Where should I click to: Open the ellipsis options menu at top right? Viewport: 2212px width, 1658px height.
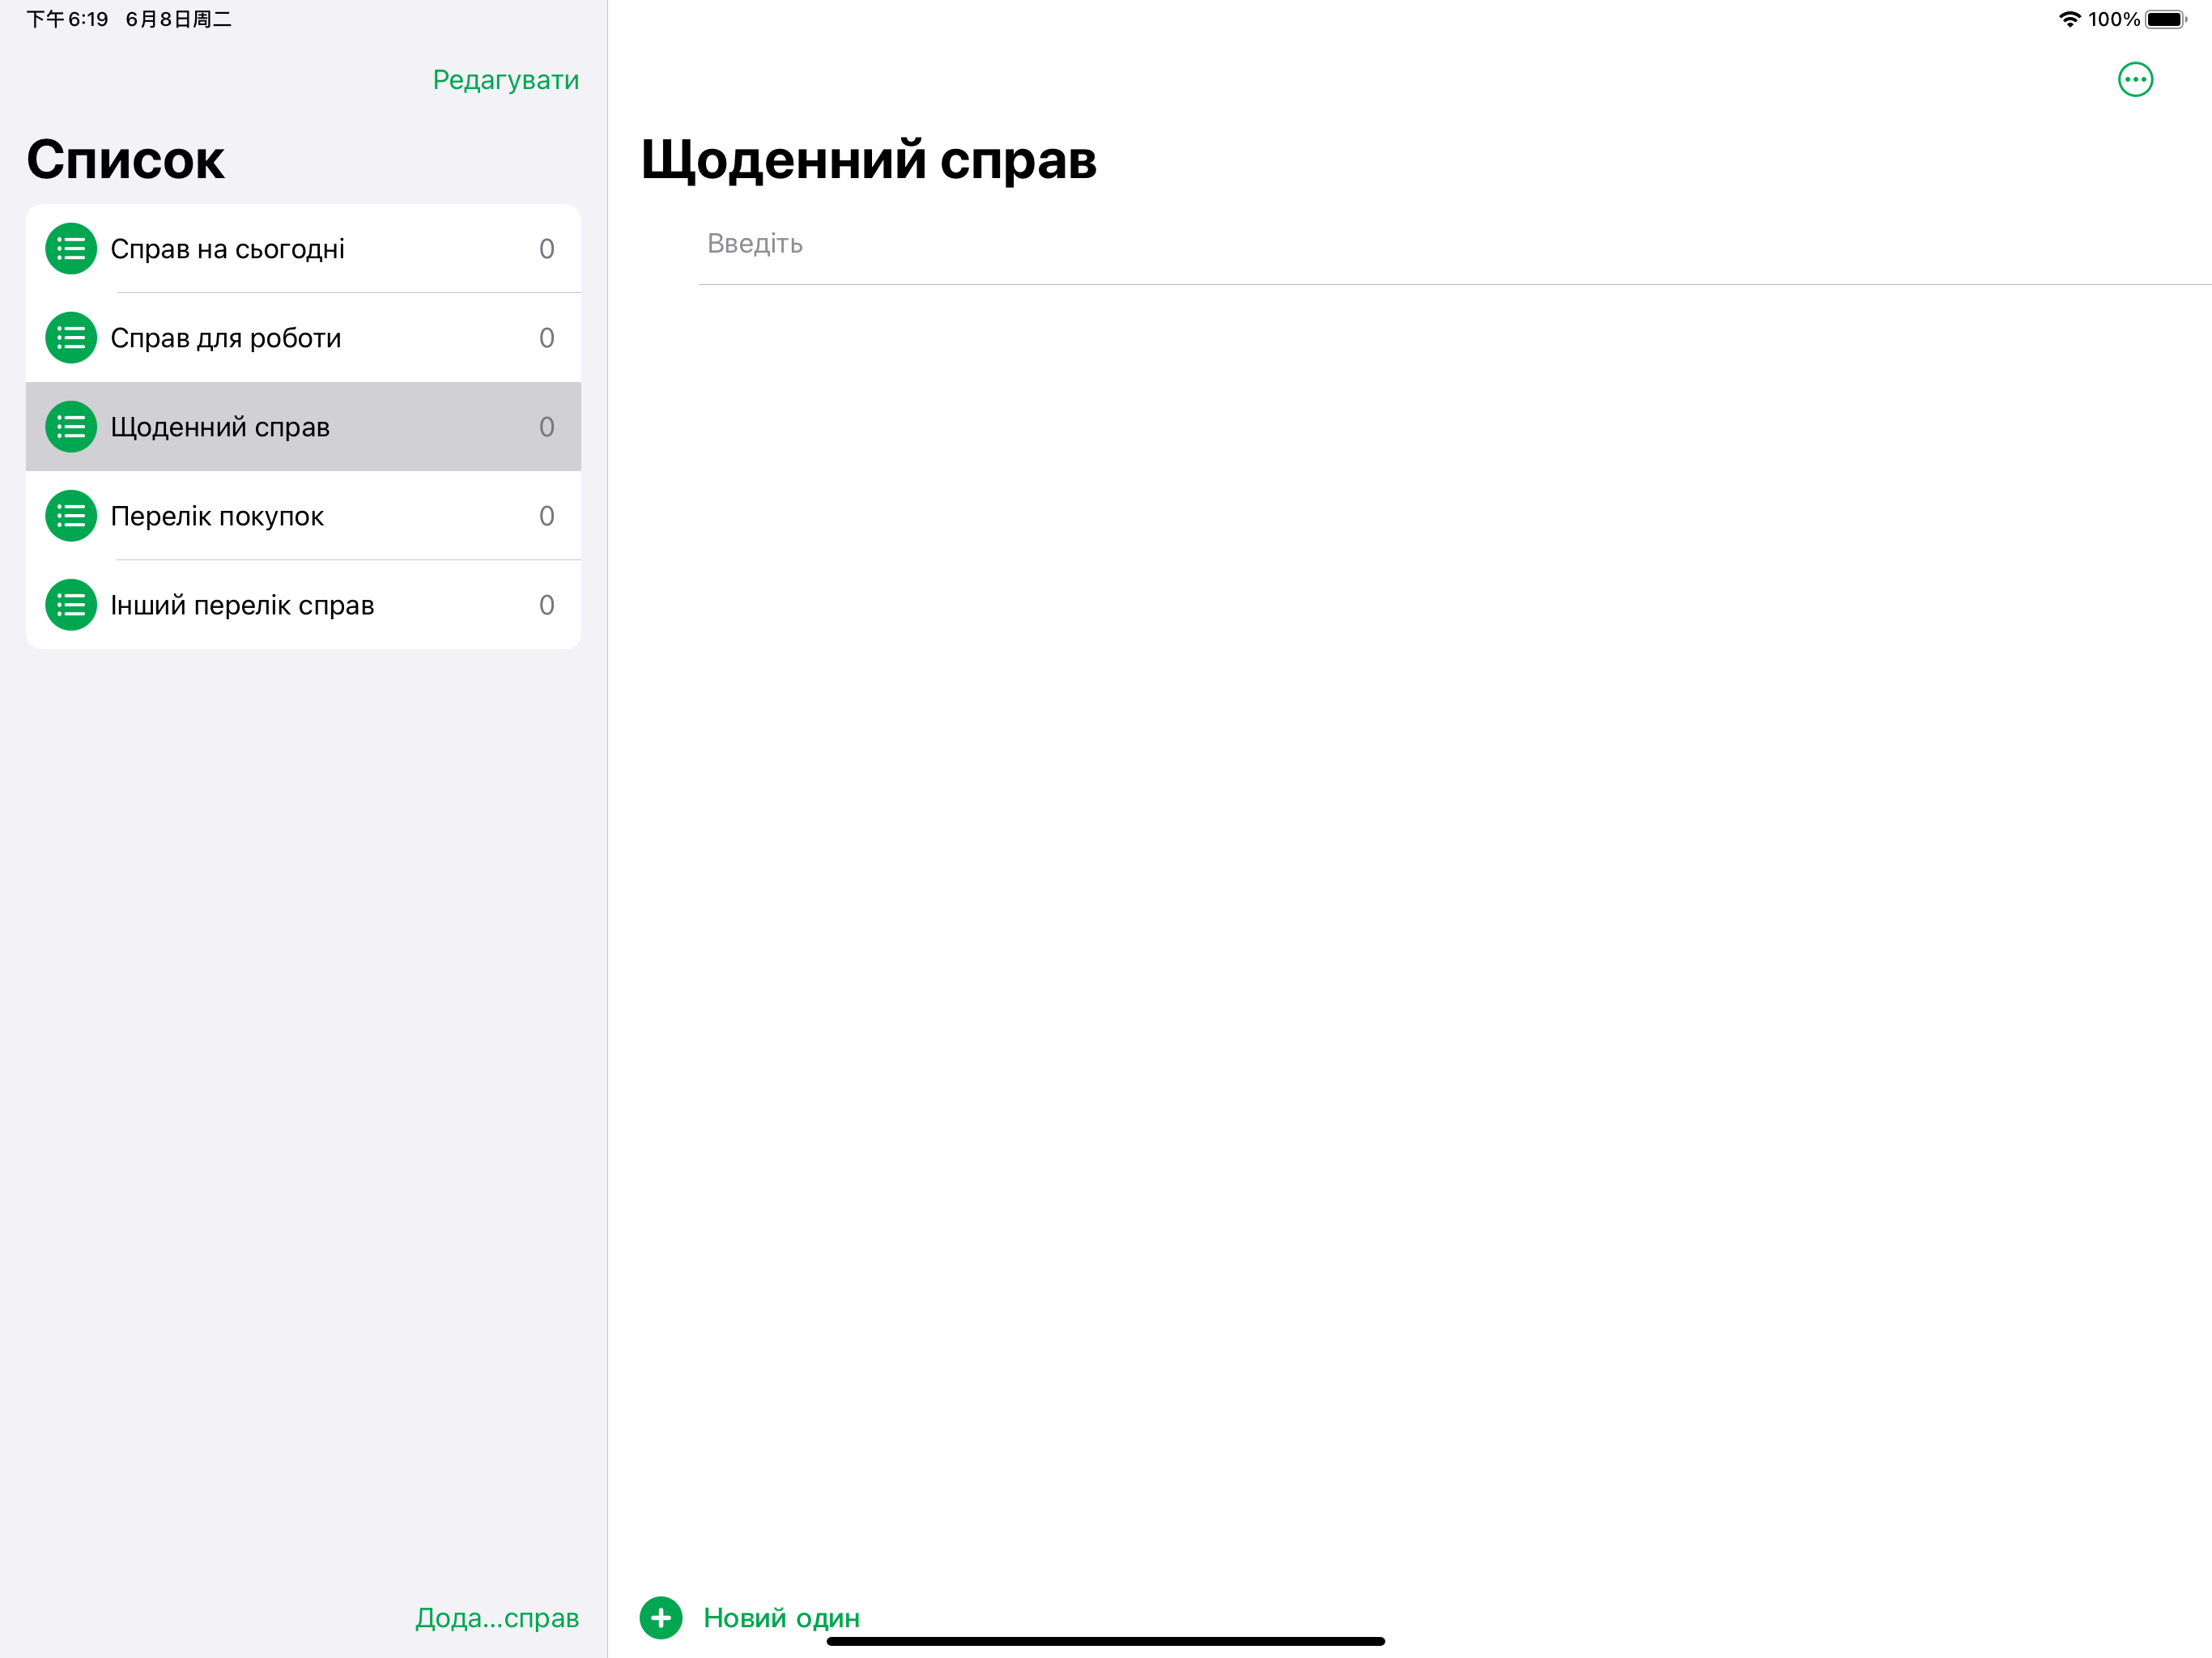(x=2136, y=80)
